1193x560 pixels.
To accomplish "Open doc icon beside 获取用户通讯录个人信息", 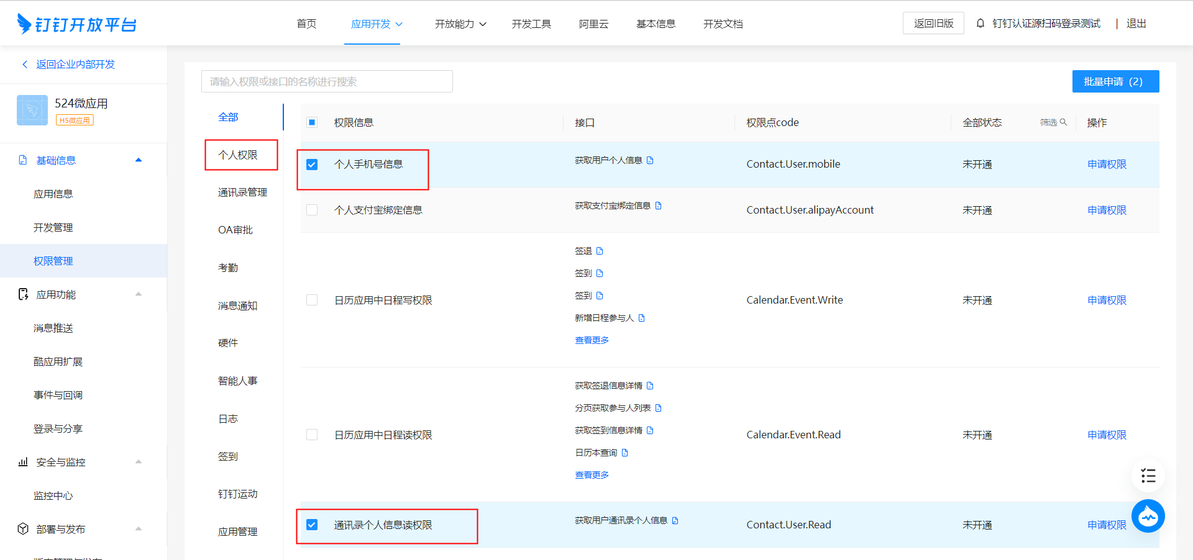I will (x=675, y=520).
